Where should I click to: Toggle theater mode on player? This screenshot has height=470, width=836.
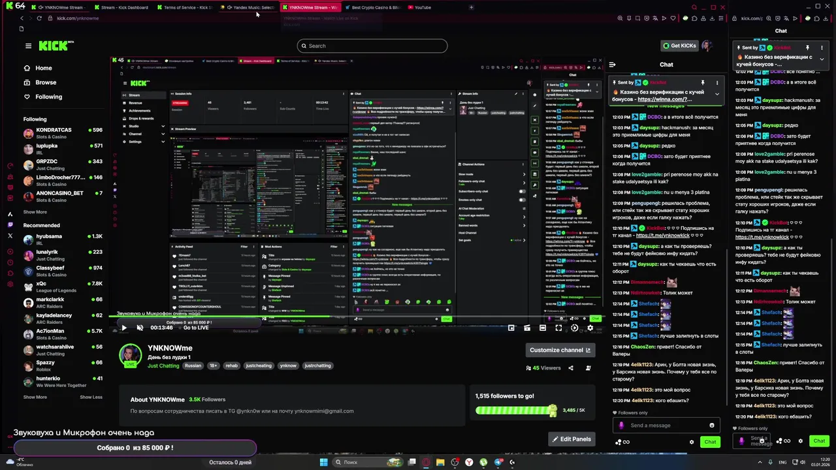(x=543, y=328)
